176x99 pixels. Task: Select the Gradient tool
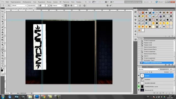coord(2,40)
